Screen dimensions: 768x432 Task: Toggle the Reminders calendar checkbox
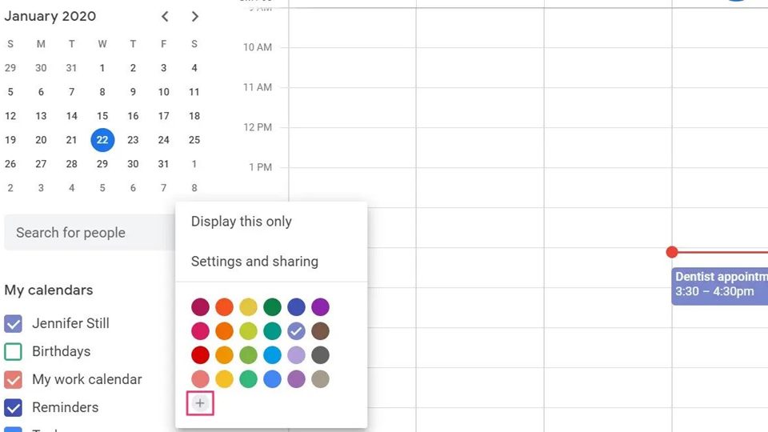tap(13, 407)
